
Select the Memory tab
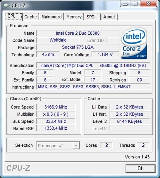74,17
